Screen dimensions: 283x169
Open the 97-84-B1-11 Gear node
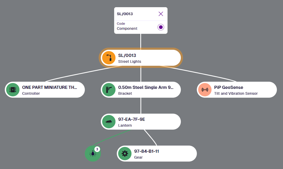coord(160,154)
